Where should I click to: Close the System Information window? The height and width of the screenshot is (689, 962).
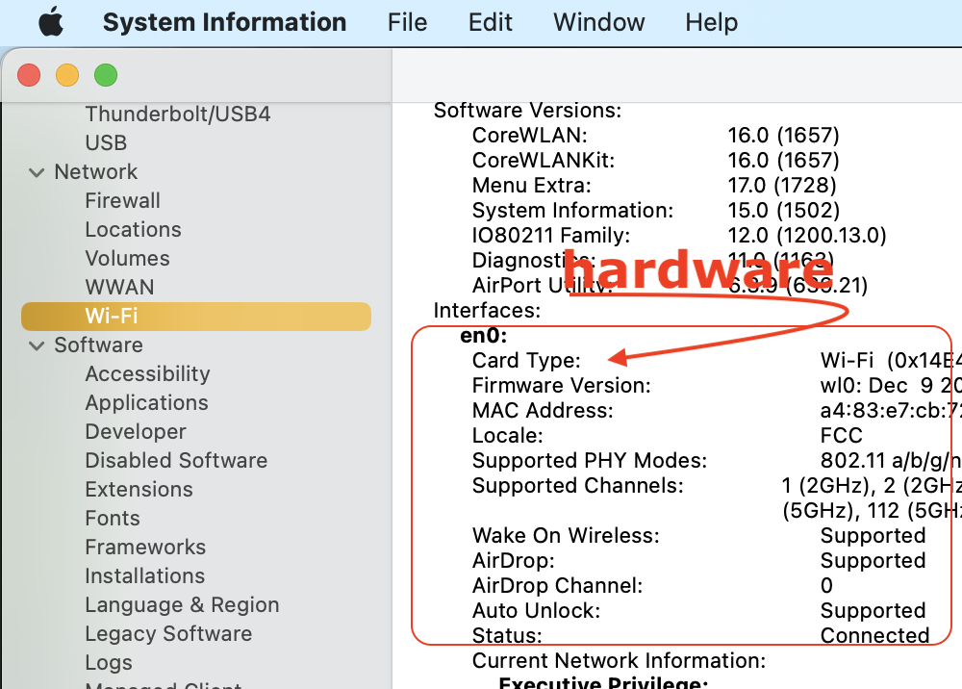[29, 75]
